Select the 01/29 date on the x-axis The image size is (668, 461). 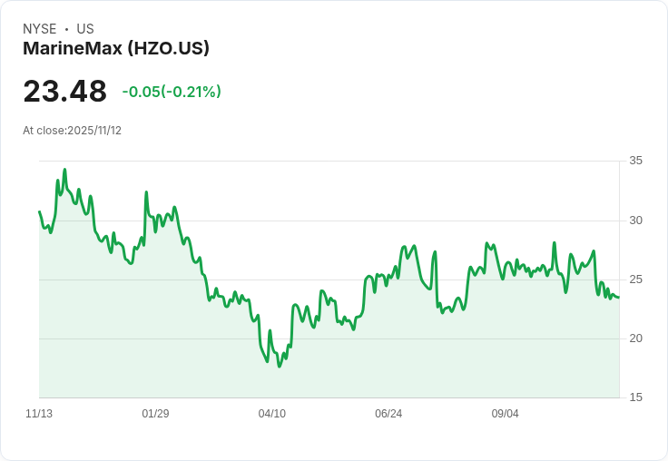click(155, 414)
